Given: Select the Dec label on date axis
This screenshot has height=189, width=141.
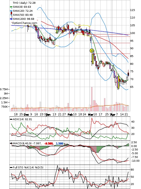Looking at the screenshot, I should pos(26,115).
